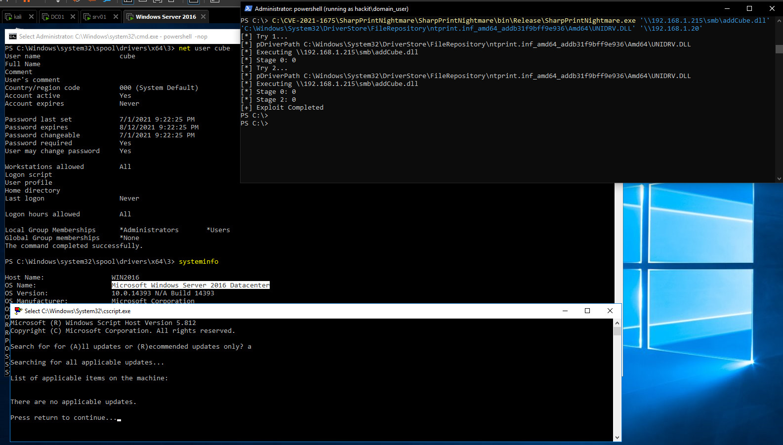The image size is (783, 445).
Task: Click the cmd.exe icon in the title bar
Action: pyautogui.click(x=13, y=37)
